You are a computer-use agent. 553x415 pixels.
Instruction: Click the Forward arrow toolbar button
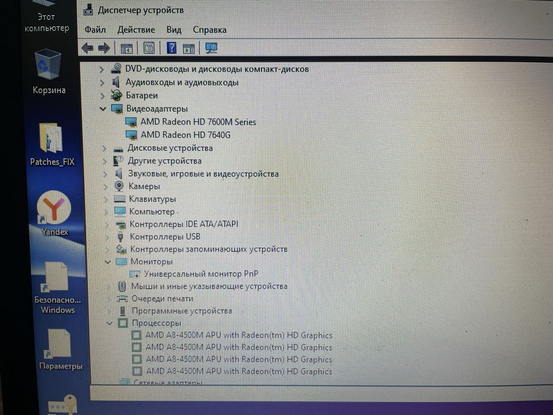104,47
